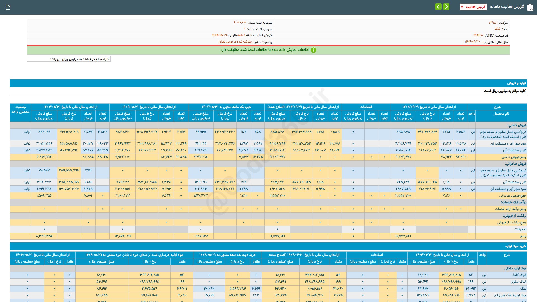Click the fiscal year end date 1404/08/30
537x302 pixels.
pyautogui.click(x=472, y=42)
